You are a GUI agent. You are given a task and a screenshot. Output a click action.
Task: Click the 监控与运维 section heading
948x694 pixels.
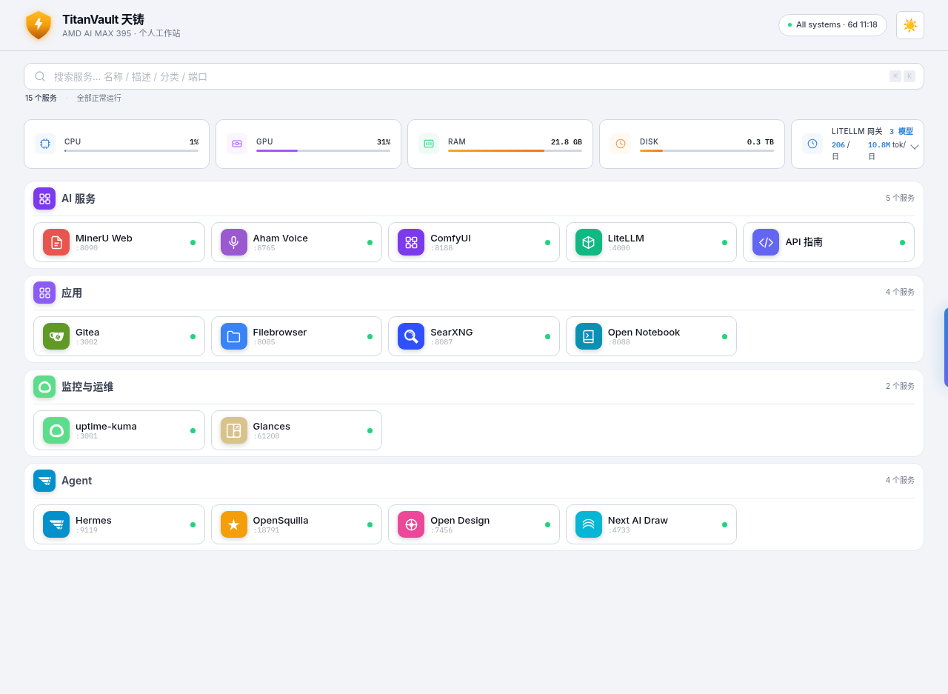pos(87,387)
